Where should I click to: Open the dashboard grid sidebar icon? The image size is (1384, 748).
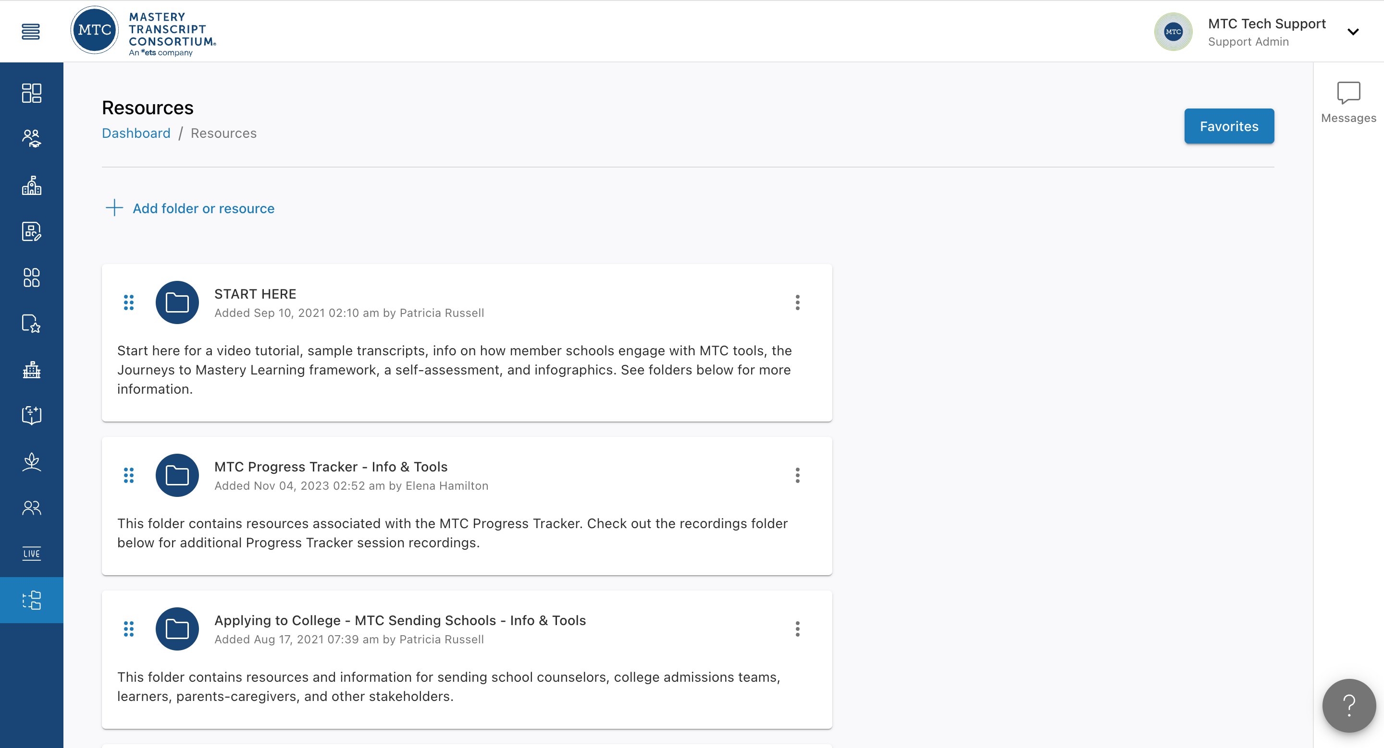click(32, 93)
